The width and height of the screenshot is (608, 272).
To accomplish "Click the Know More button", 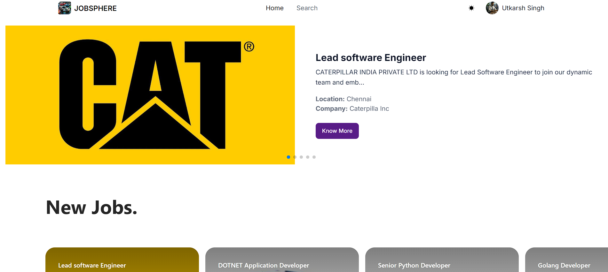I will coord(337,131).
